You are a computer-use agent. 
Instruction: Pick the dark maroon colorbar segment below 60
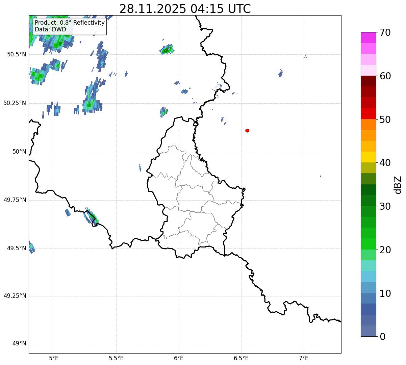click(x=371, y=81)
